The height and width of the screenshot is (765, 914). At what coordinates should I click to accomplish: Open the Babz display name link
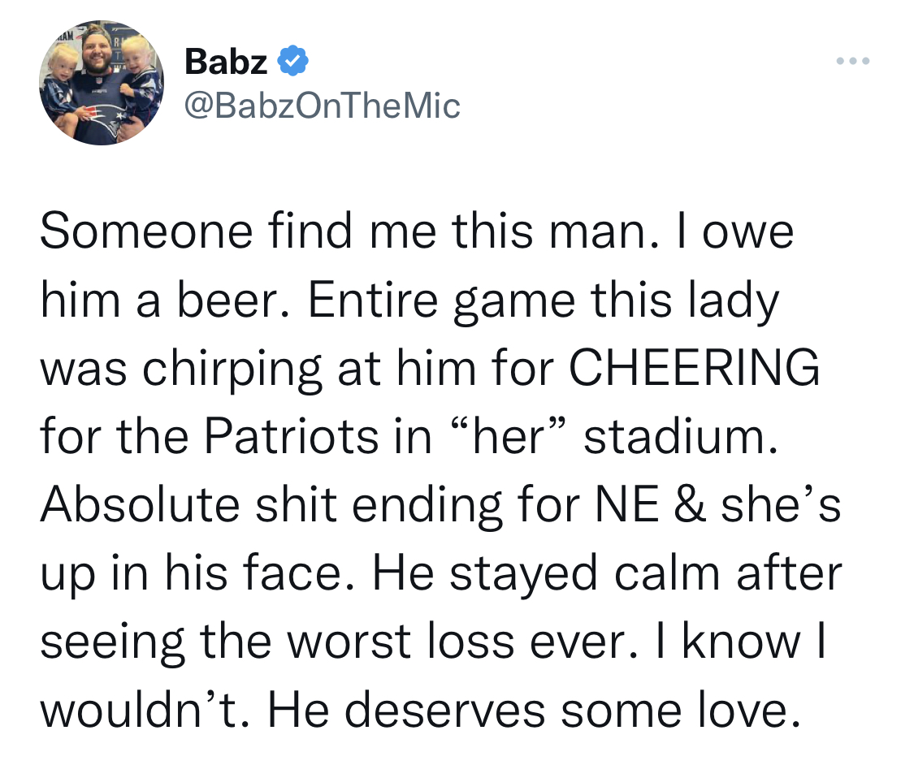pyautogui.click(x=226, y=61)
